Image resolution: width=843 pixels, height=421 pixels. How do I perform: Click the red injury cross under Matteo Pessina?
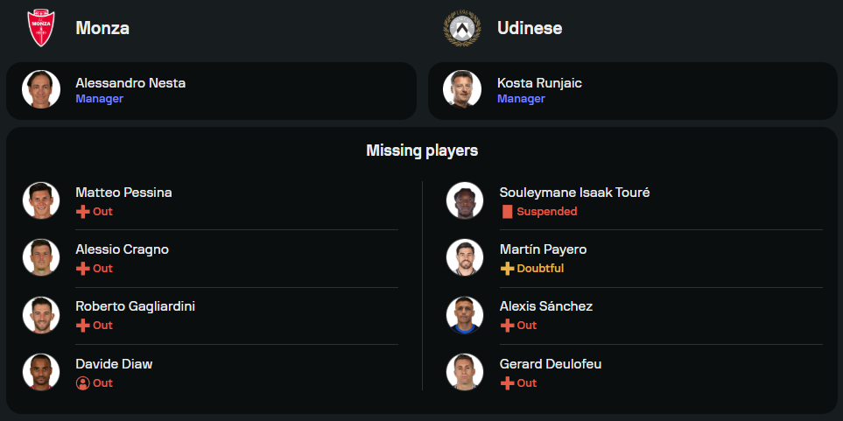(x=83, y=212)
